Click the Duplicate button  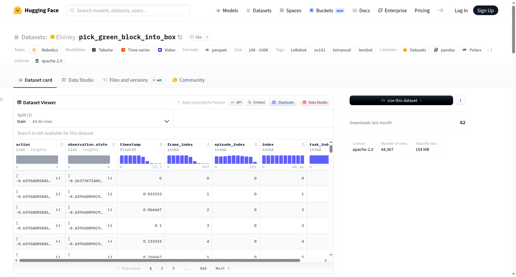click(283, 102)
